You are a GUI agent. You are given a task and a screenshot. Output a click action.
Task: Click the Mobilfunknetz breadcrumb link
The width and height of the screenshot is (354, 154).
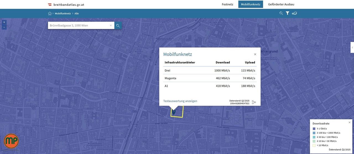point(63,13)
